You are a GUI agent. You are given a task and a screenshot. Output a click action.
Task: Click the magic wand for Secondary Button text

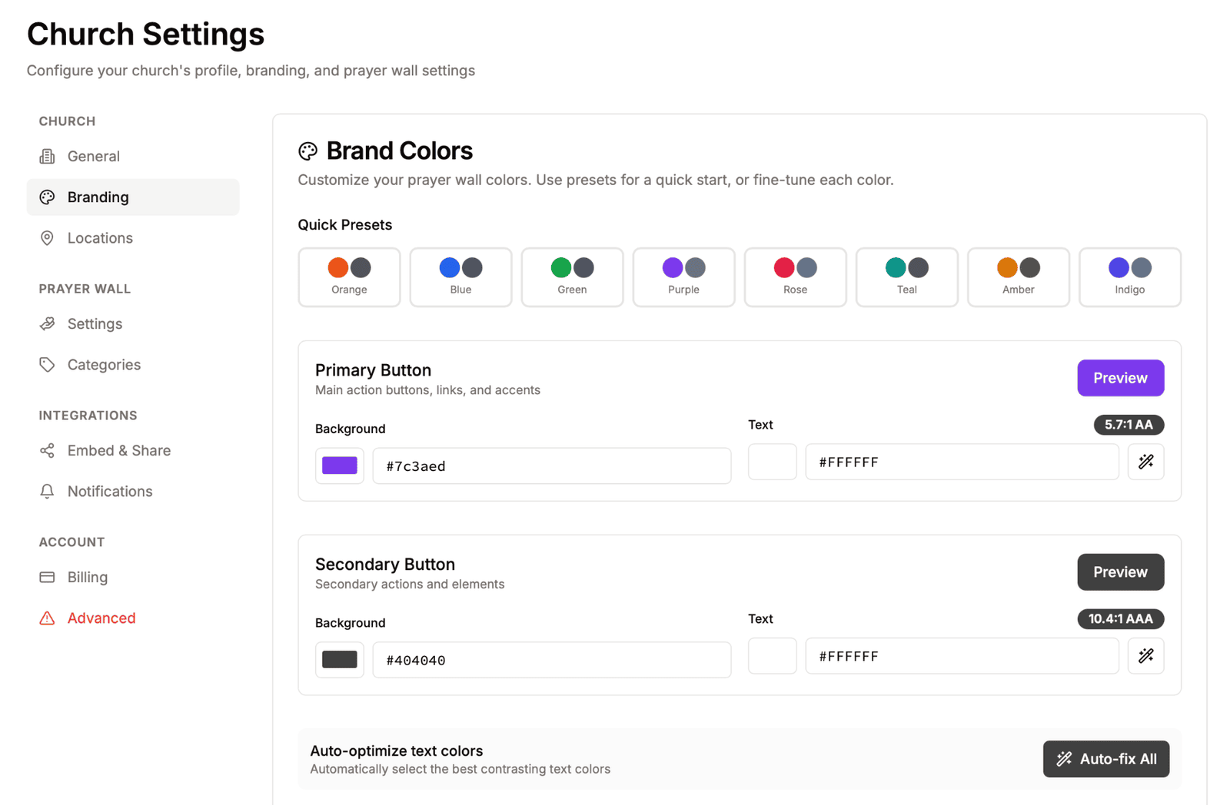(x=1145, y=656)
